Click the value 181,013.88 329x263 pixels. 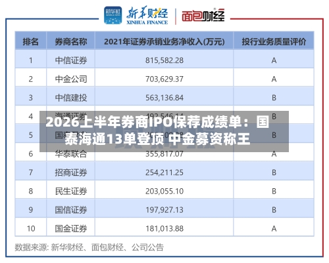pyautogui.click(x=164, y=229)
